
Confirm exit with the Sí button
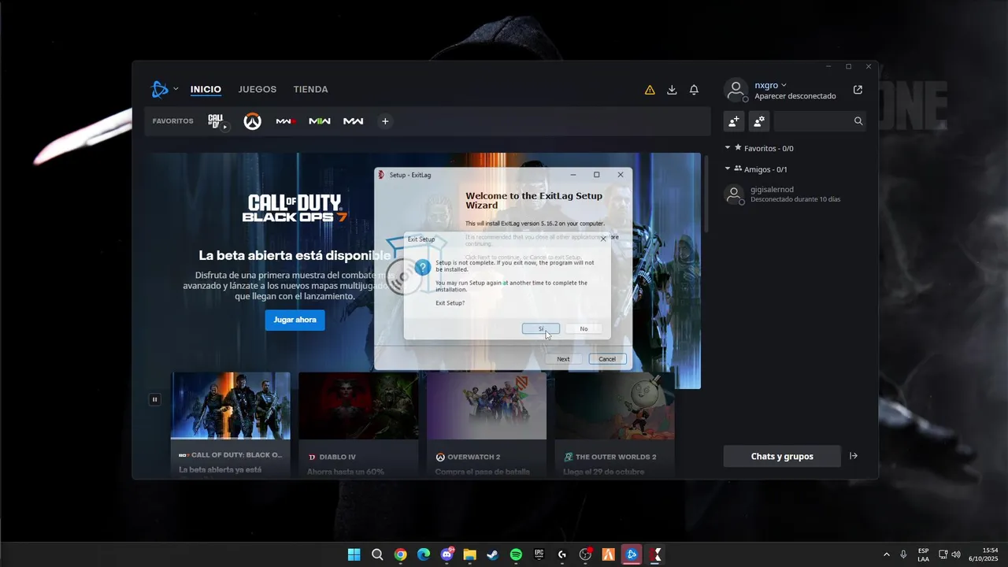[541, 328]
